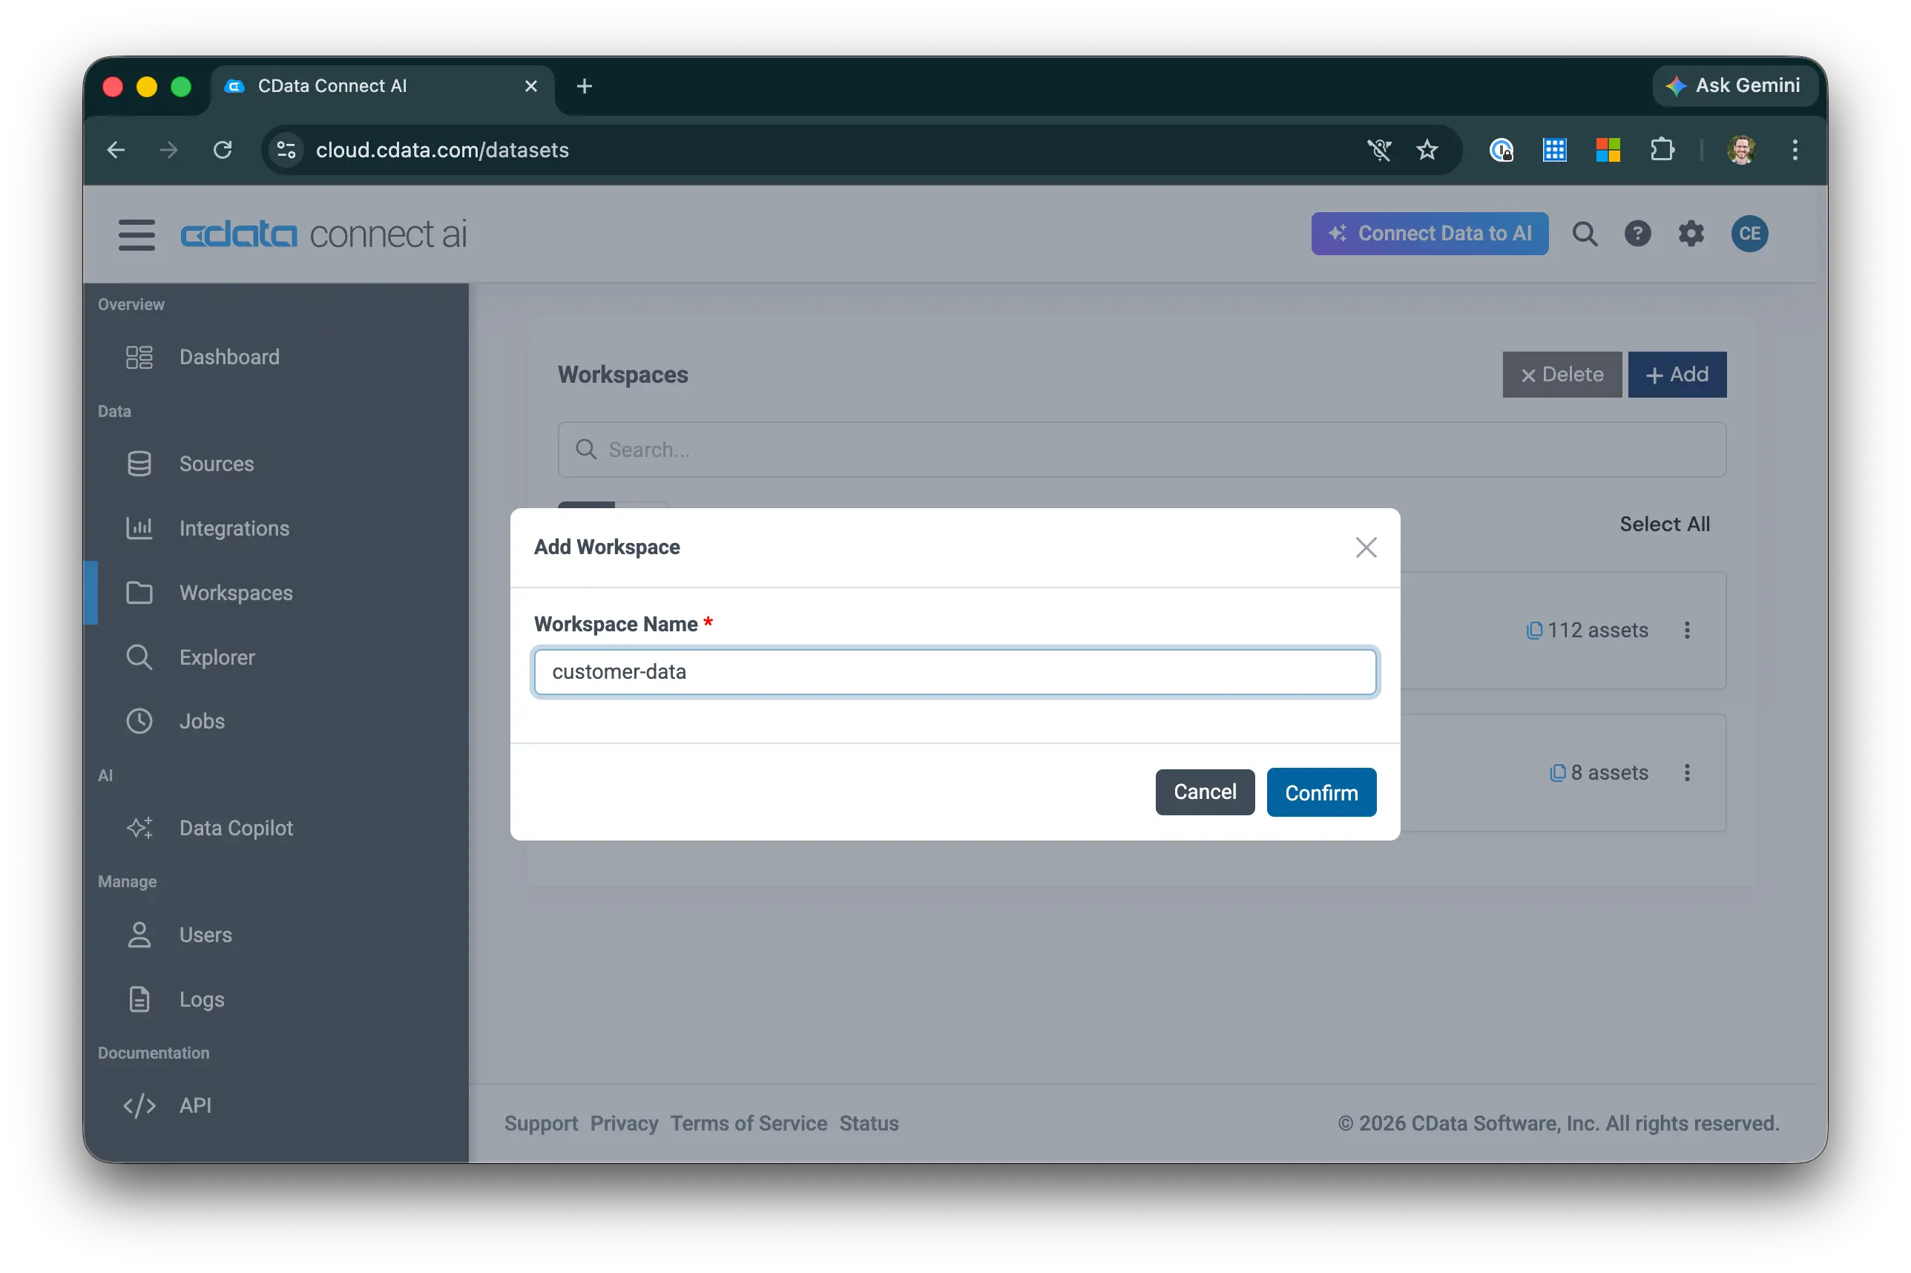Image resolution: width=1911 pixels, height=1273 pixels.
Task: Open the browser extensions puzzle icon
Action: click(1662, 150)
